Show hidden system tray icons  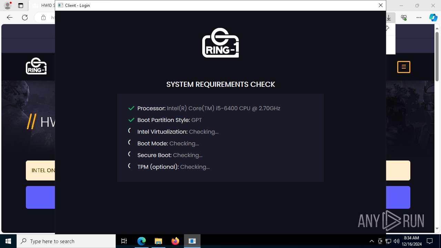pos(371,241)
